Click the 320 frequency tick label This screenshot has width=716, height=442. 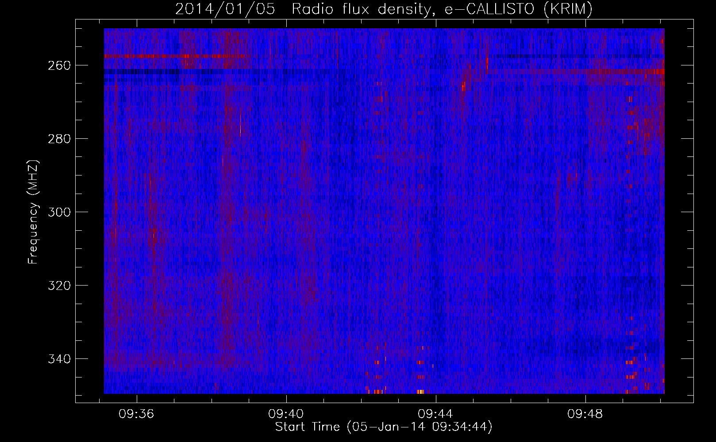[58, 286]
